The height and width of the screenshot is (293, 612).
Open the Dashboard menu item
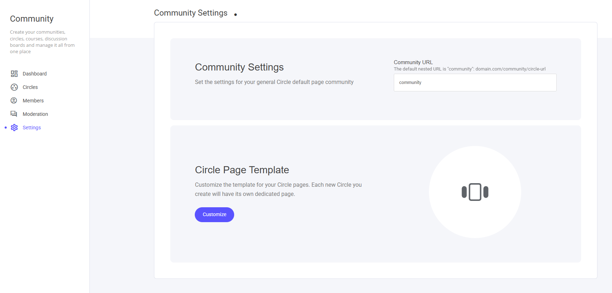coord(35,74)
